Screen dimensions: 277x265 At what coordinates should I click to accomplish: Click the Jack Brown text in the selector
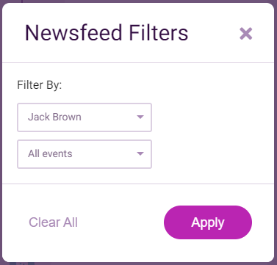54,117
